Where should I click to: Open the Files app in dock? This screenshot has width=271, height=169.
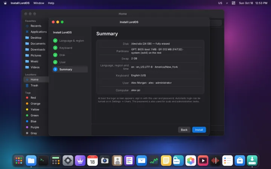click(x=31, y=161)
